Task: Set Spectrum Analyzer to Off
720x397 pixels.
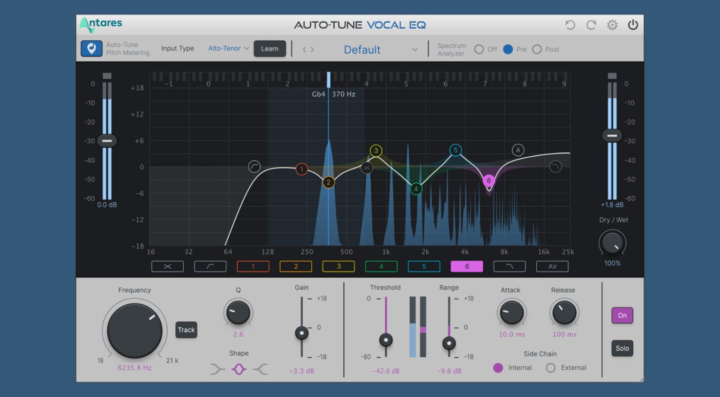Action: [479, 49]
